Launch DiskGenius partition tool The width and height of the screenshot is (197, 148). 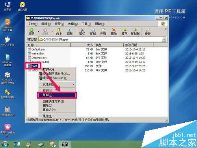point(7,25)
